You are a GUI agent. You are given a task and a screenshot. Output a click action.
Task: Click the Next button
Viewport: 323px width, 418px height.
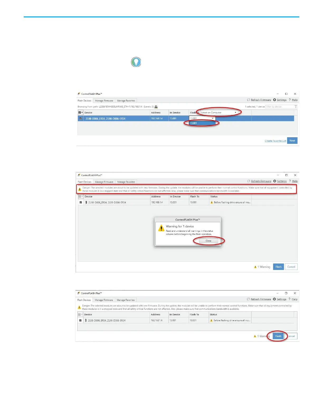click(292, 140)
